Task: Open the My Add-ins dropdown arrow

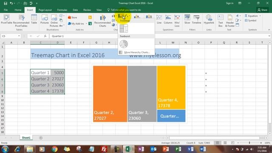Action: point(86,24)
